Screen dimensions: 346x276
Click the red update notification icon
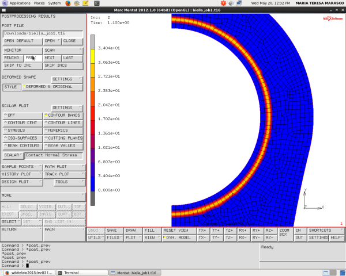click(223, 3)
